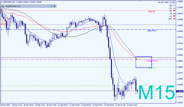Click the MN timeframe label
Screen dimensions: 184x107
click(171, 6)
